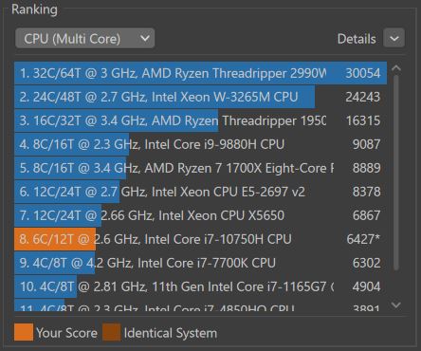Select the Intel Core i9-9880H row
This screenshot has height=351, width=421.
[x=200, y=144]
